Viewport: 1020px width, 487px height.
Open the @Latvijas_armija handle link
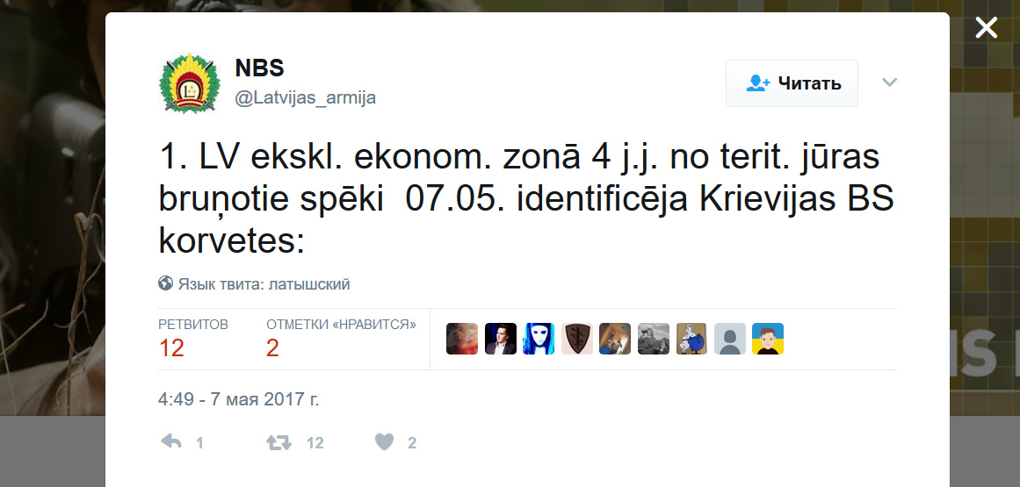(x=305, y=98)
